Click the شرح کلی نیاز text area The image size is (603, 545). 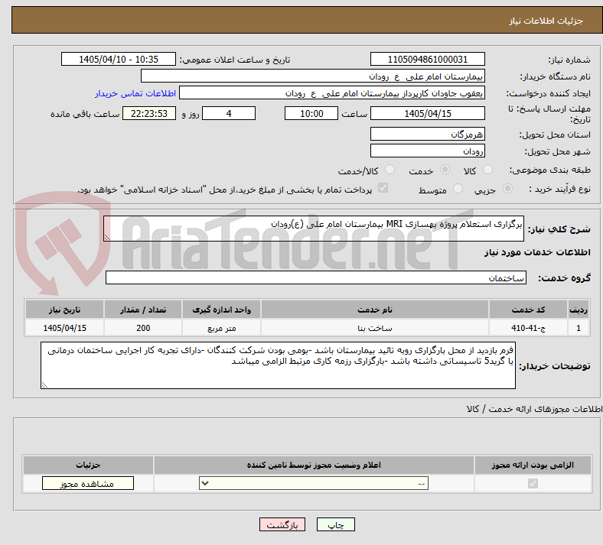[x=314, y=229]
